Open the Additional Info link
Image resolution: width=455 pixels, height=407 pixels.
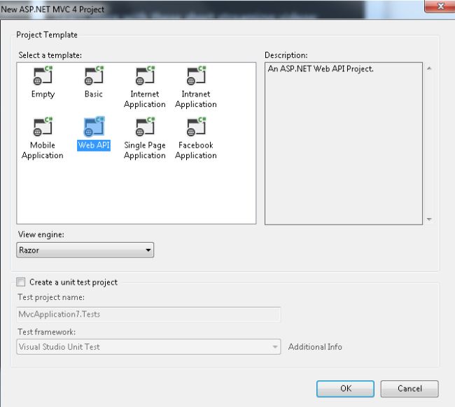pyautogui.click(x=315, y=347)
